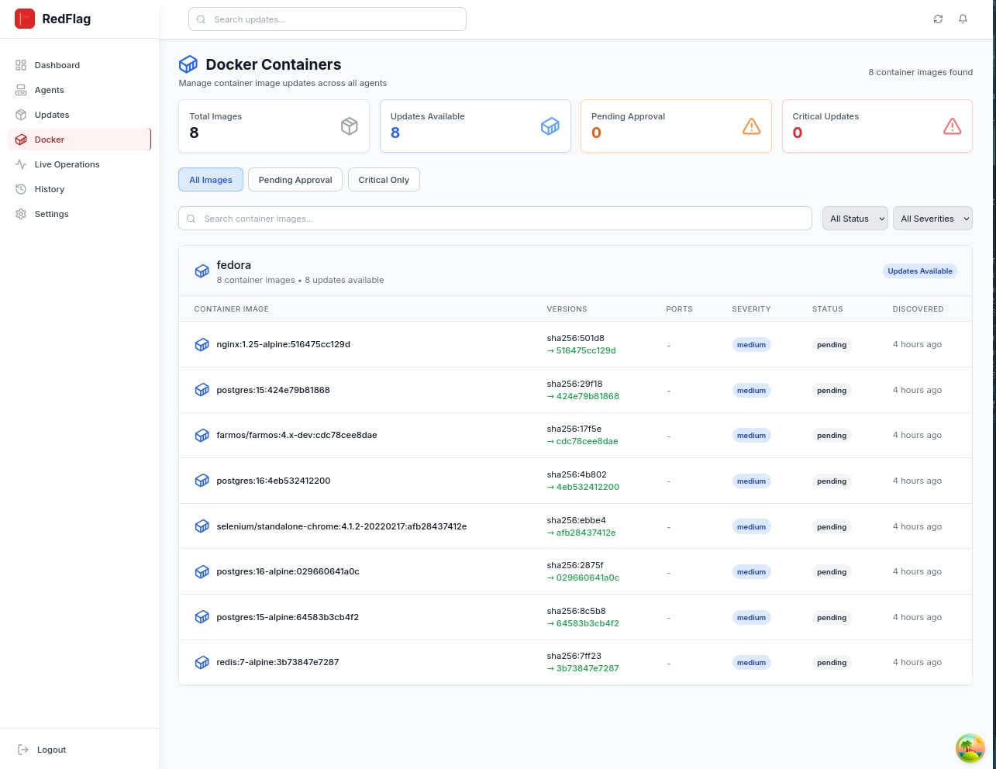Switch to the Pending Approval filter

tap(295, 180)
